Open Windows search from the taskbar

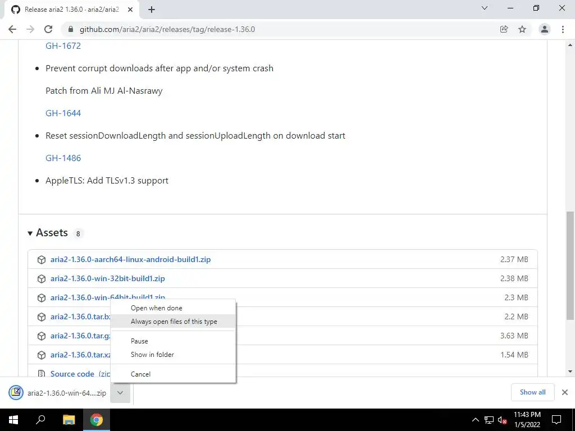[40, 420]
